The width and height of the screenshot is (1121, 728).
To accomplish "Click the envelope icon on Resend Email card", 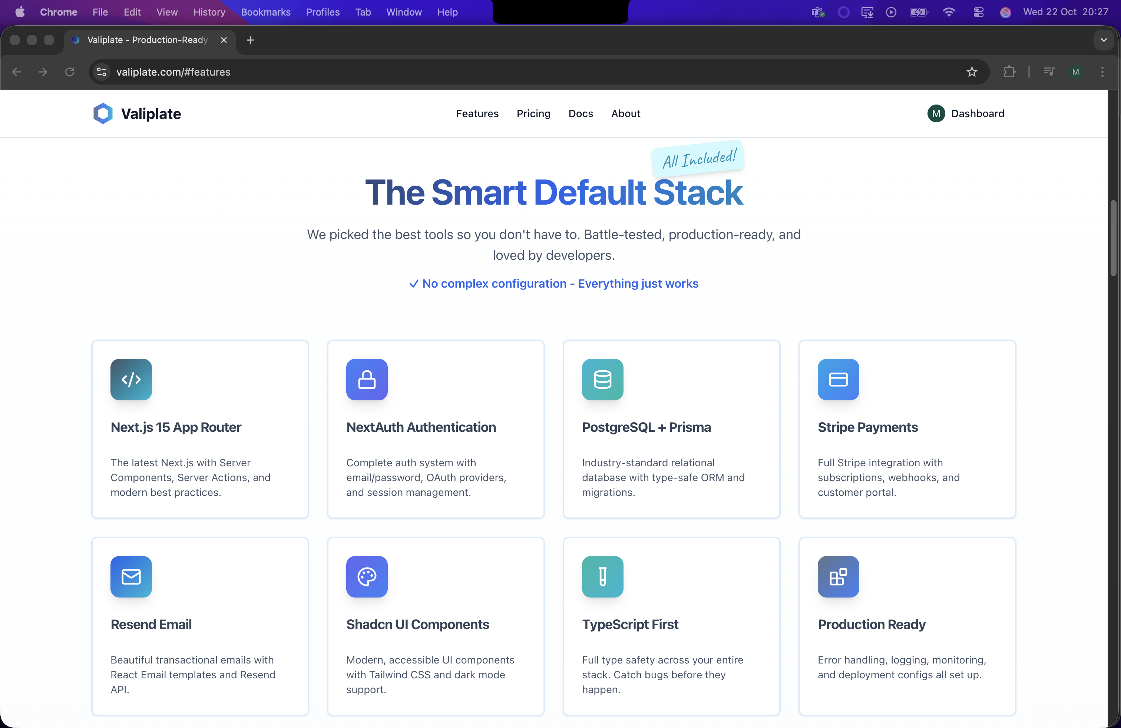I will [x=131, y=576].
